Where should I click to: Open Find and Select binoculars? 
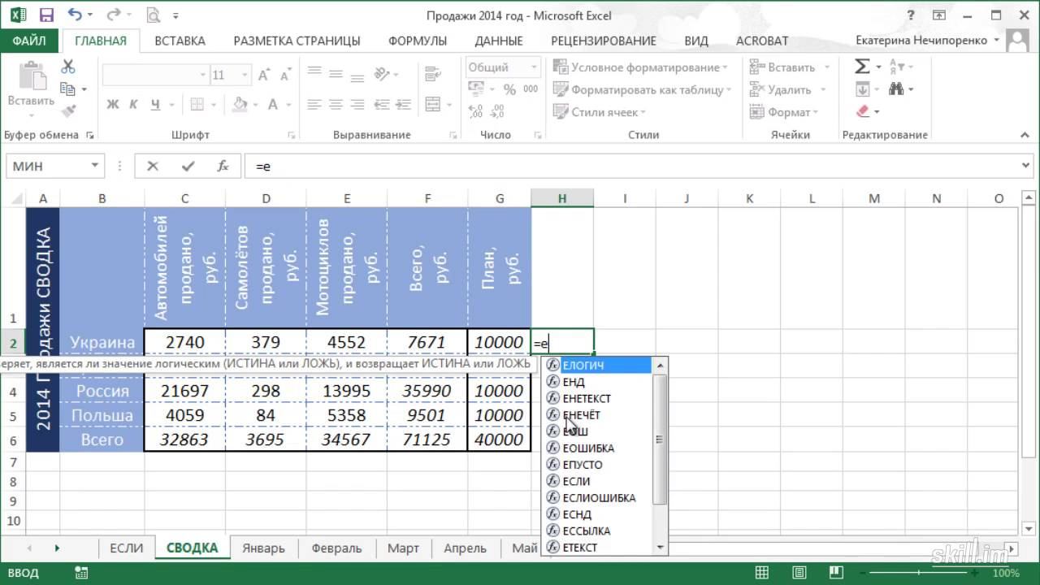[896, 89]
